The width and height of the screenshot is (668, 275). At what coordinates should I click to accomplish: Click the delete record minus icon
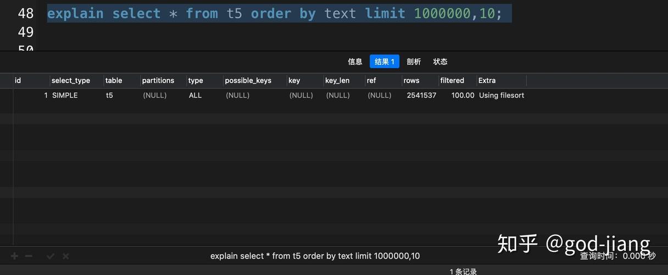(29, 256)
